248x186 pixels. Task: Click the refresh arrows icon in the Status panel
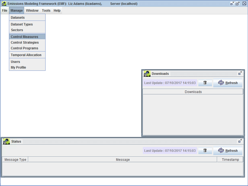point(221,150)
